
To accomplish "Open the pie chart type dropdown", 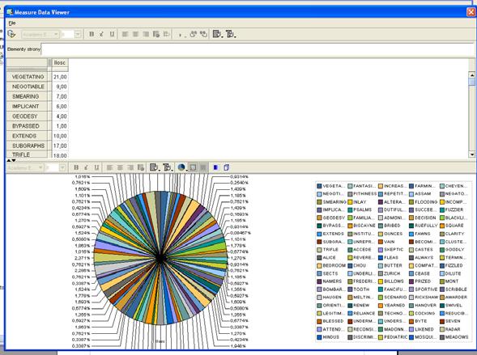I will coord(181,167).
